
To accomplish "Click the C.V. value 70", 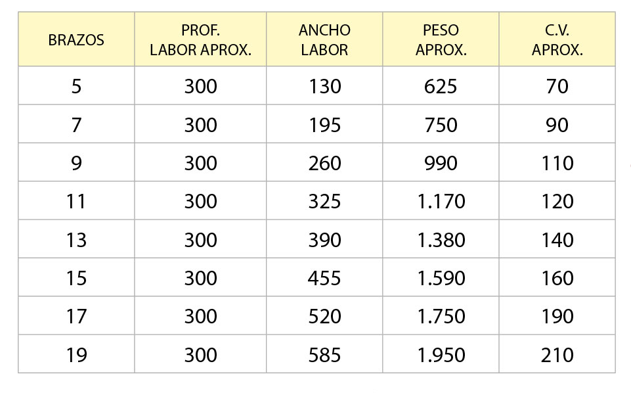I will (x=557, y=86).
